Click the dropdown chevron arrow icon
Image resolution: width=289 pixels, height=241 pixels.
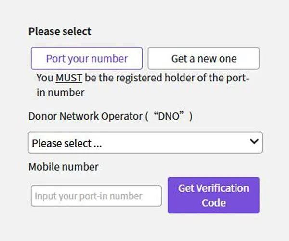tap(253, 142)
